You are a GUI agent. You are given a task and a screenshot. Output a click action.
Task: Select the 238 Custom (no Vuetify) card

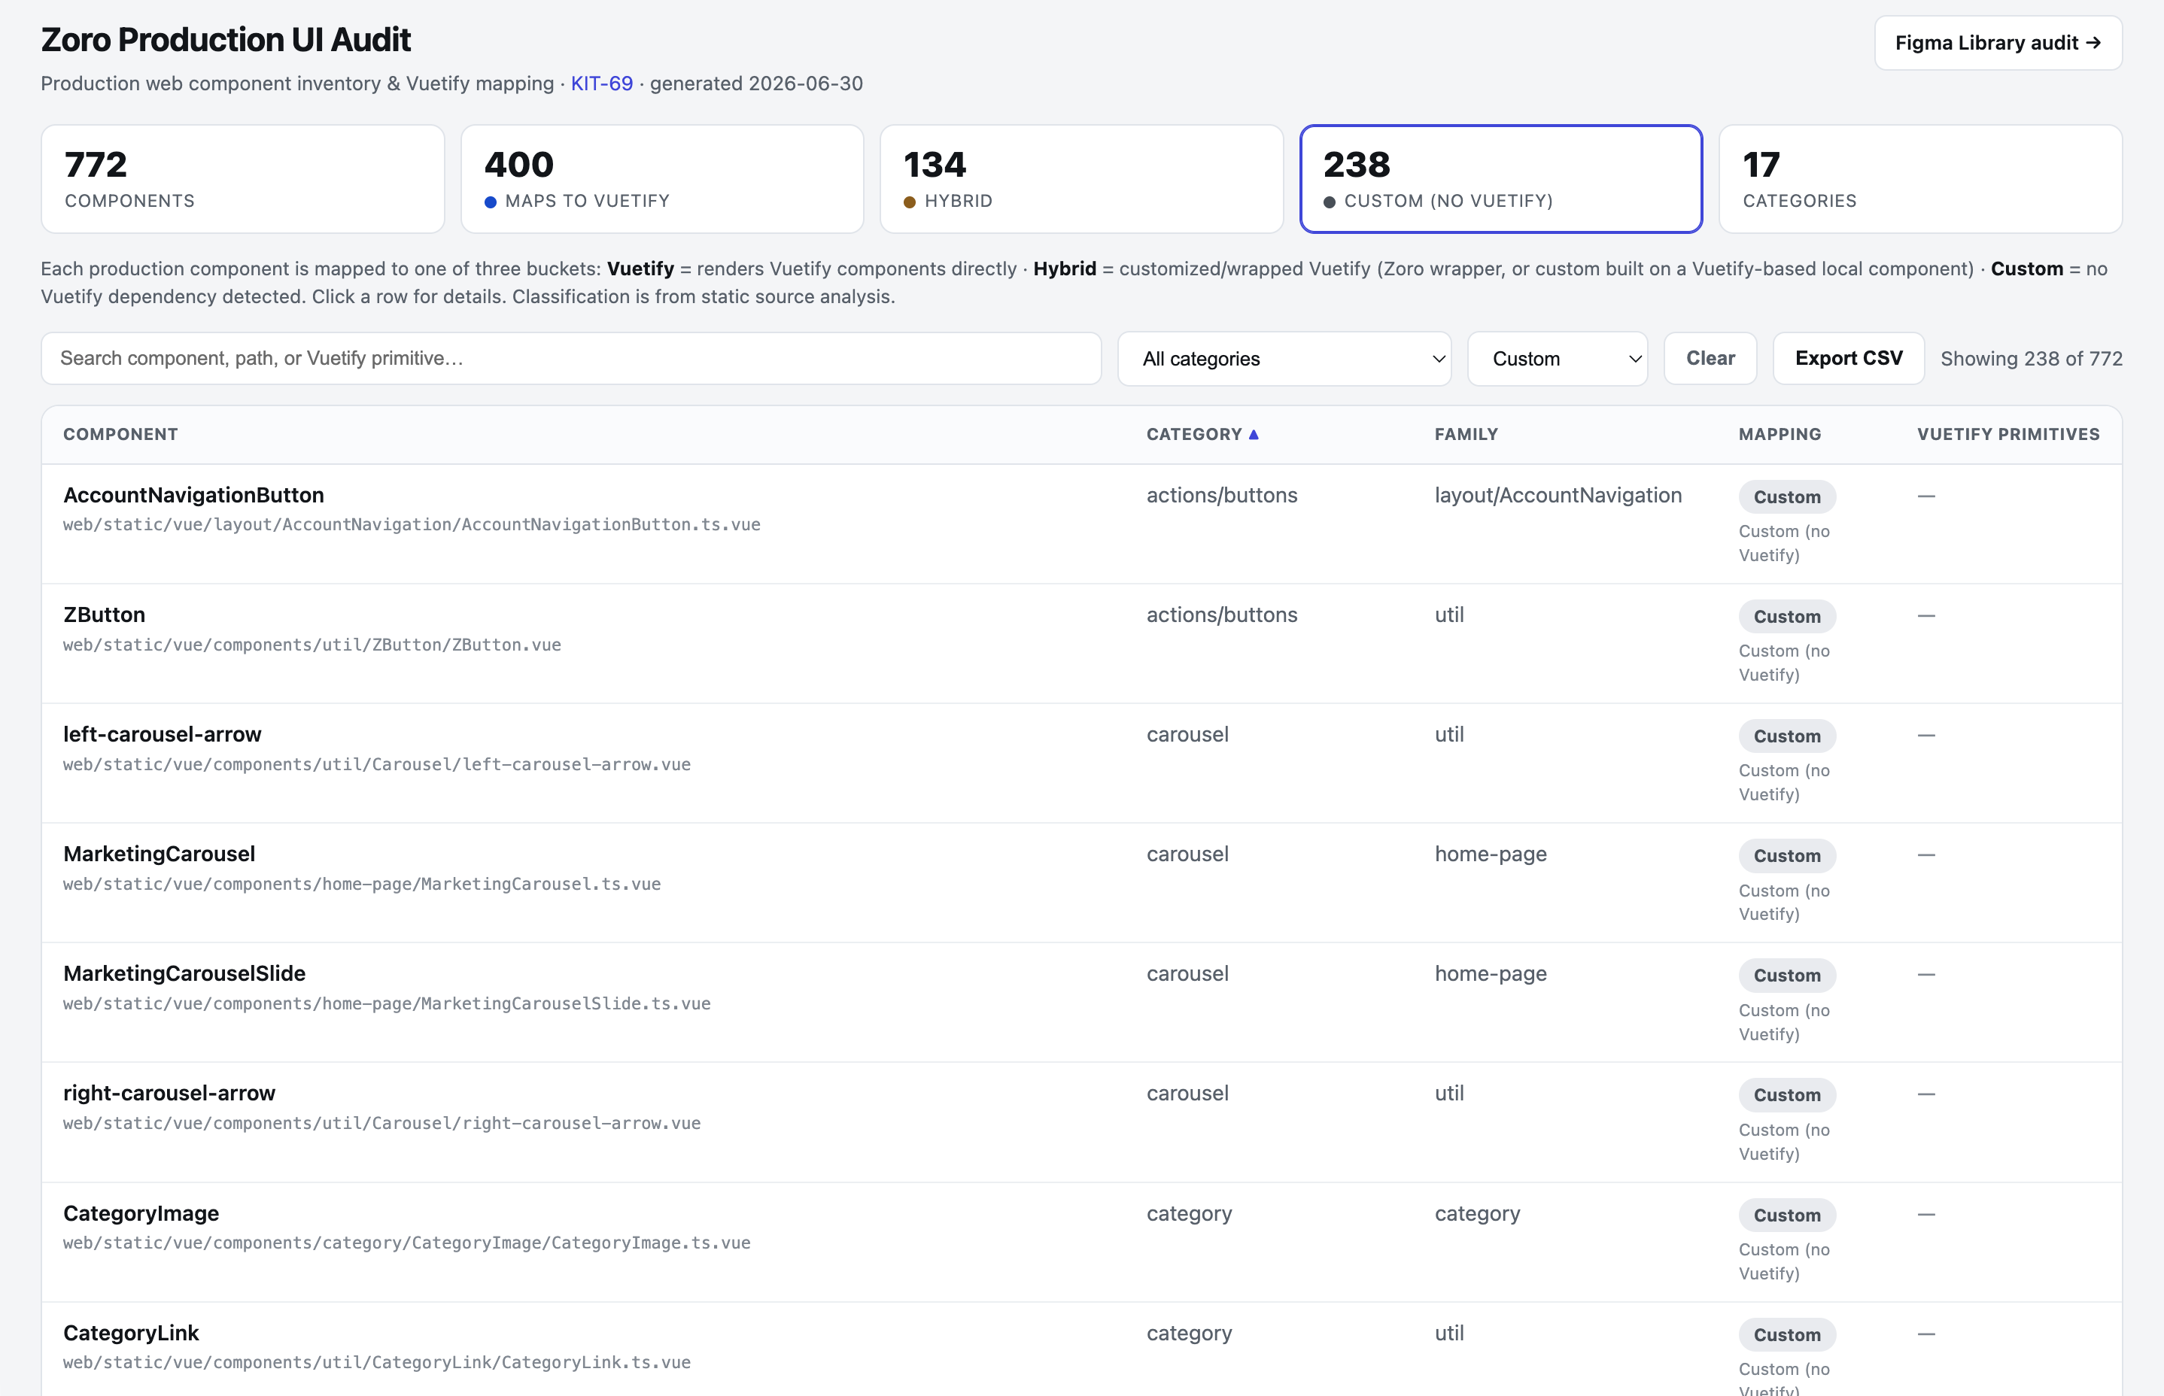(1500, 178)
